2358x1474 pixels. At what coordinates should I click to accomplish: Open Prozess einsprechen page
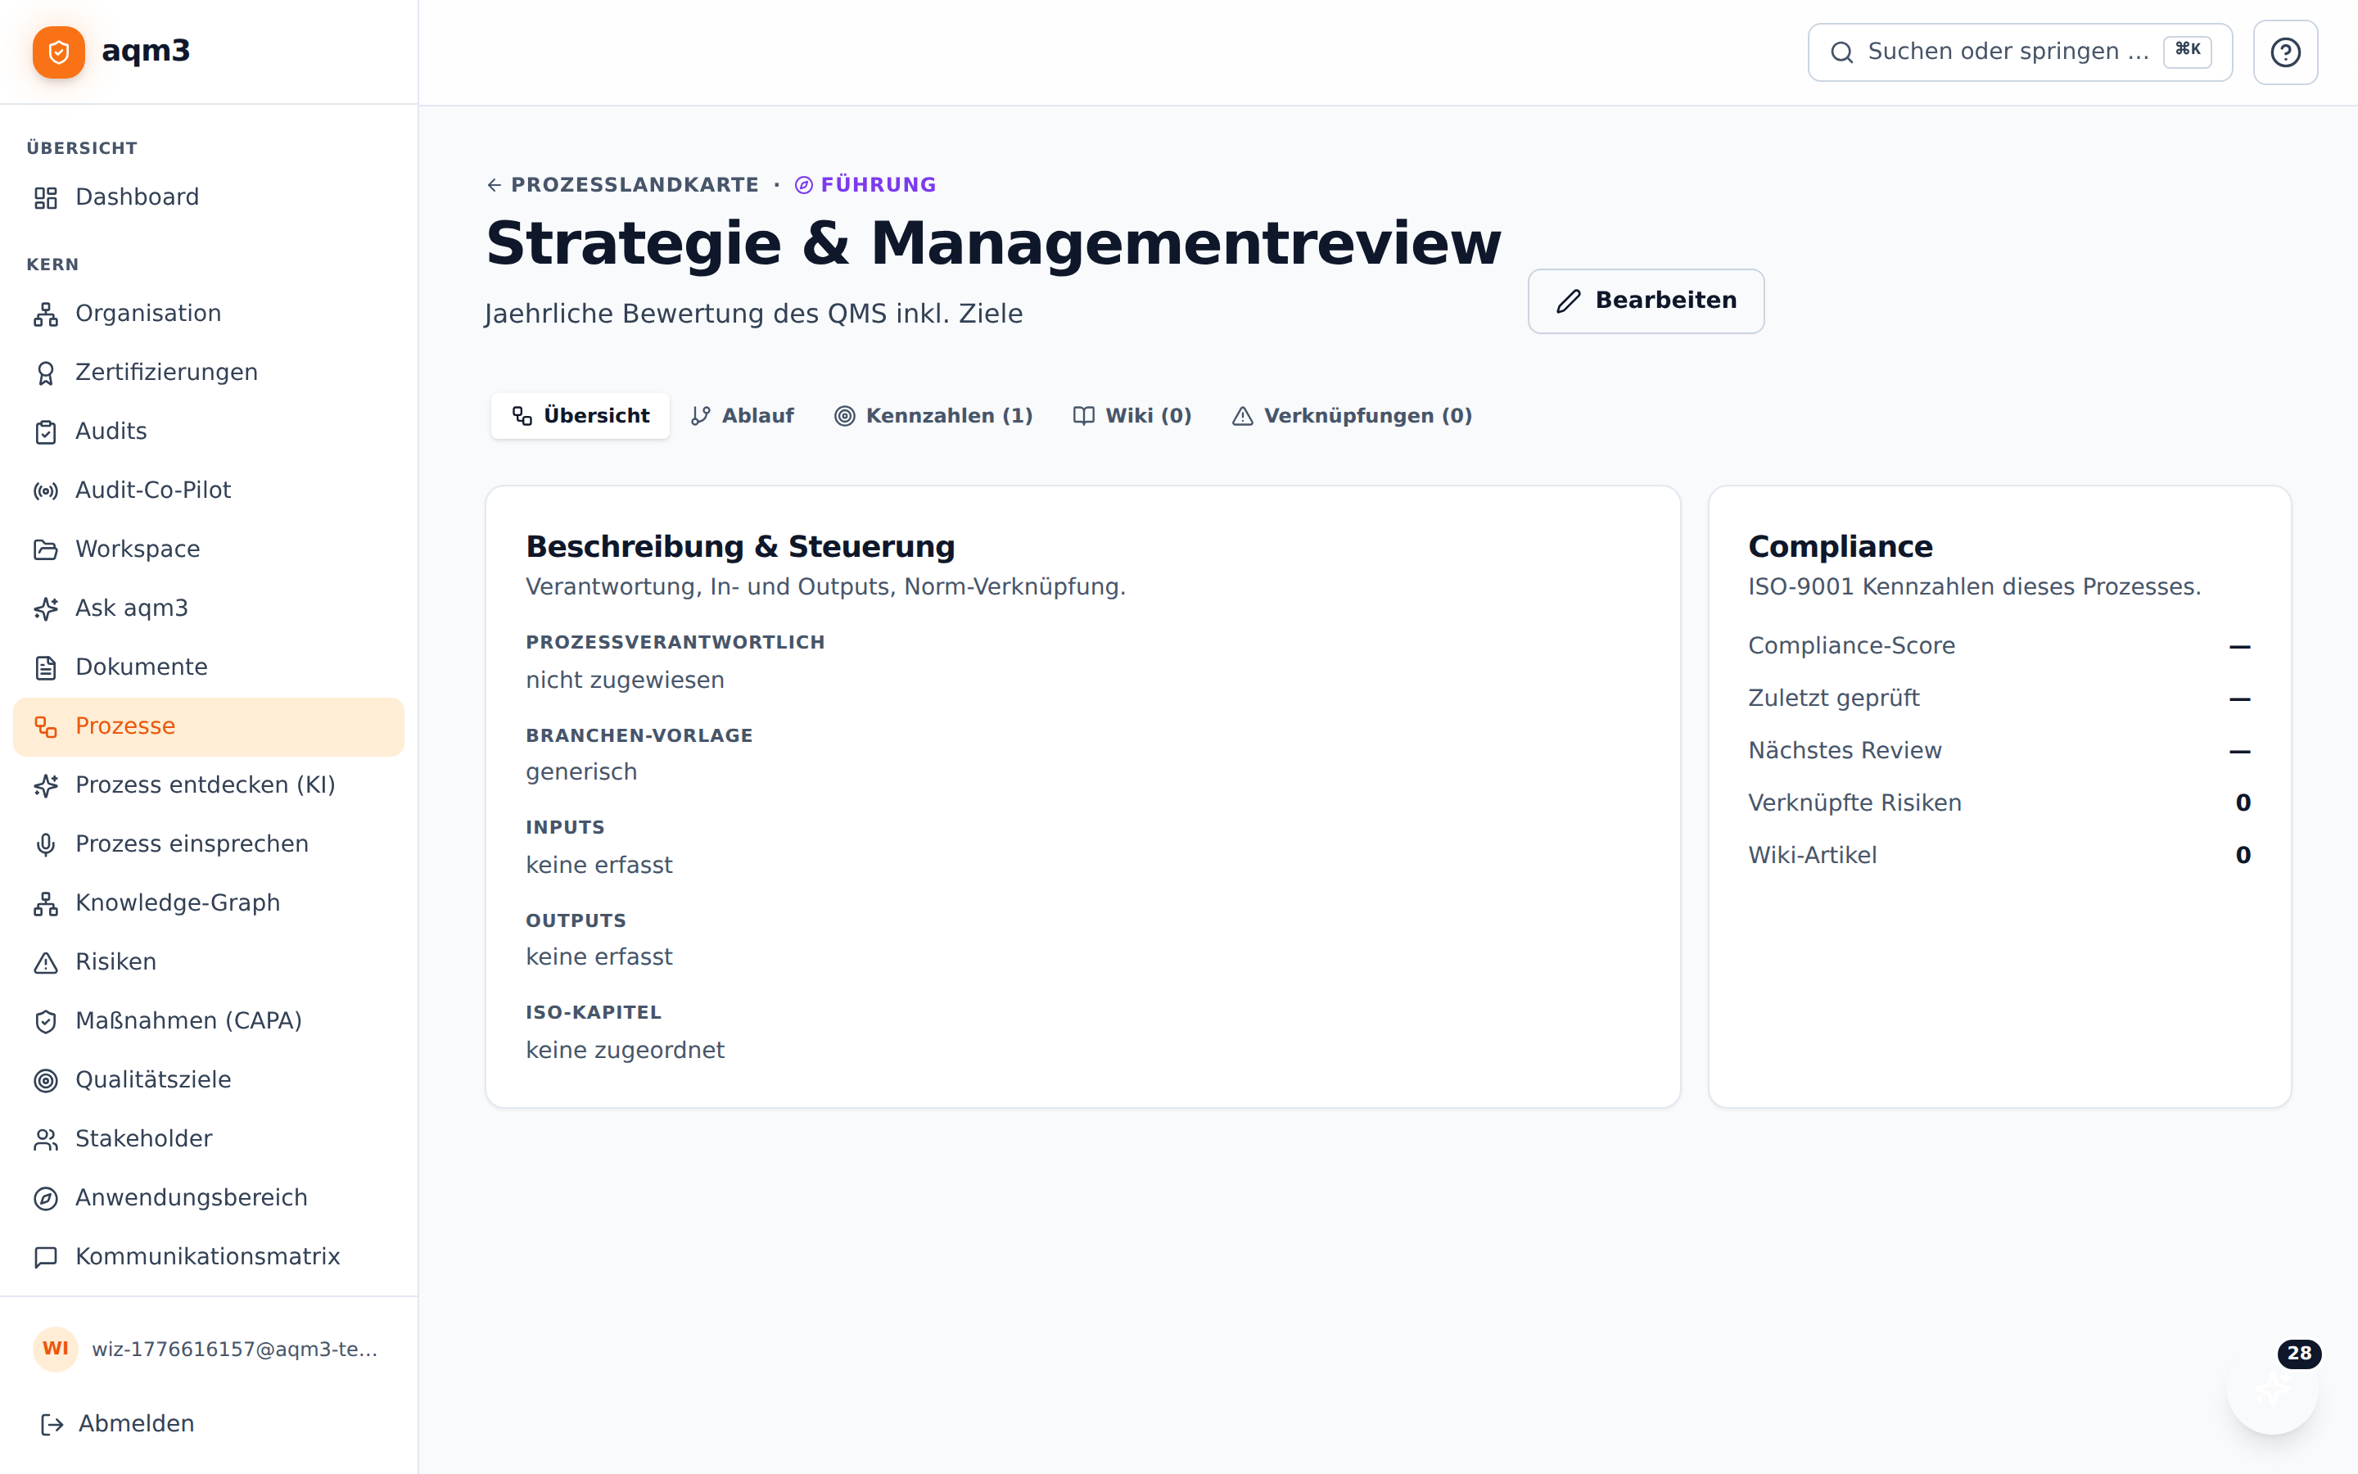click(209, 845)
